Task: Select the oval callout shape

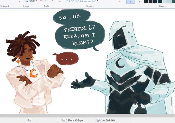Action: [x=90, y=1]
